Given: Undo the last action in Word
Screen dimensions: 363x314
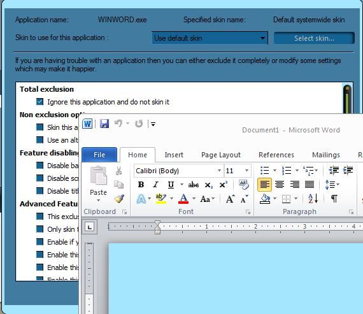Looking at the screenshot, I should point(118,124).
